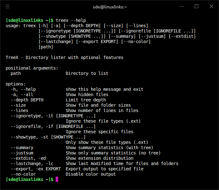Click the typed 'treex --help' command
The width and height of the screenshot is (219, 190).
[71, 21]
